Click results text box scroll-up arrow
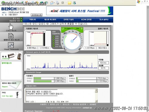Screen dimensions: 149x112 click(x=96, y=90)
